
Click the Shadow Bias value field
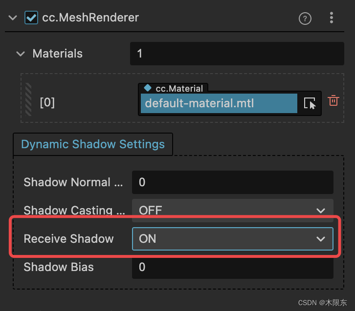click(233, 267)
